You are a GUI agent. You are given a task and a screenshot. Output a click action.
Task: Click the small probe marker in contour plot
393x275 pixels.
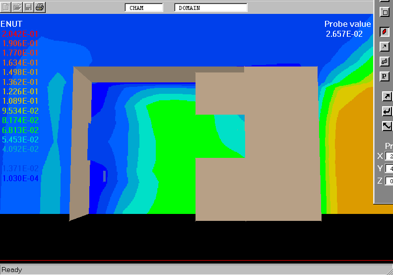pos(104,176)
